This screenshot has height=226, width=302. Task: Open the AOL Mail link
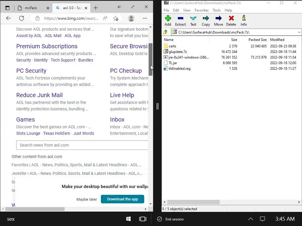[53, 36]
